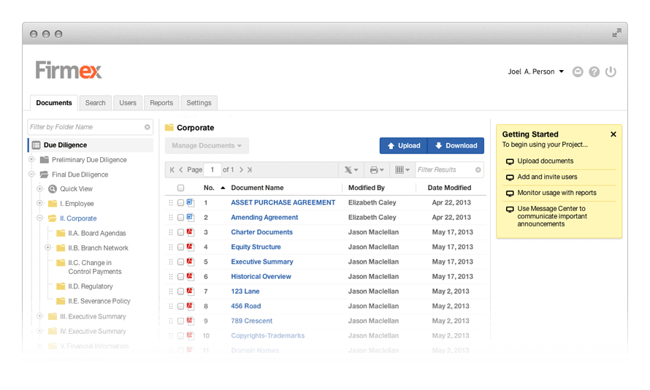Viewport: 650px width, 390px height.
Task: Click the Filter by Folder Name field
Action: [85, 127]
